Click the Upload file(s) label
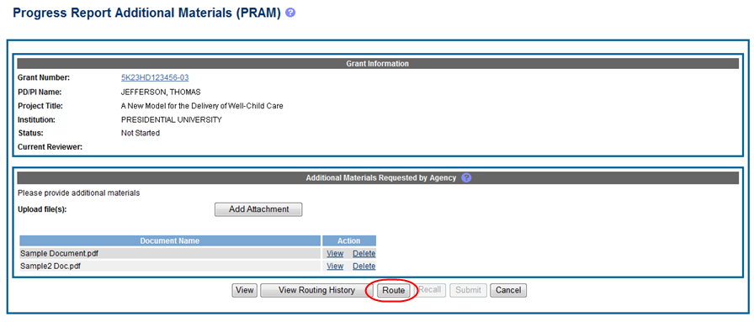 coord(42,210)
